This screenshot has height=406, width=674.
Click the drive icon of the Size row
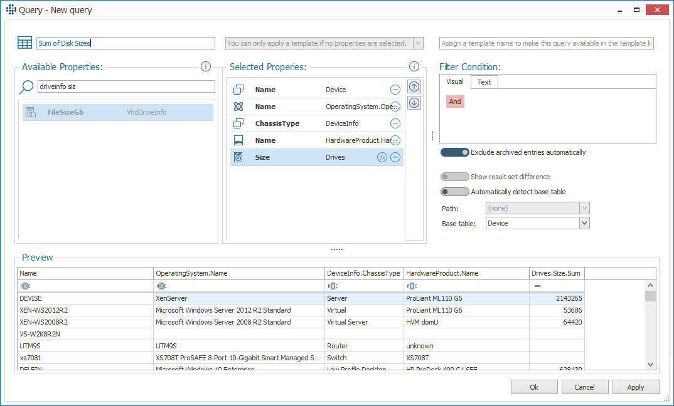click(238, 157)
